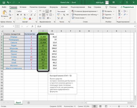The image size is (137, 108).
Task: Switch to the Формулы tab
Action: 54,7
